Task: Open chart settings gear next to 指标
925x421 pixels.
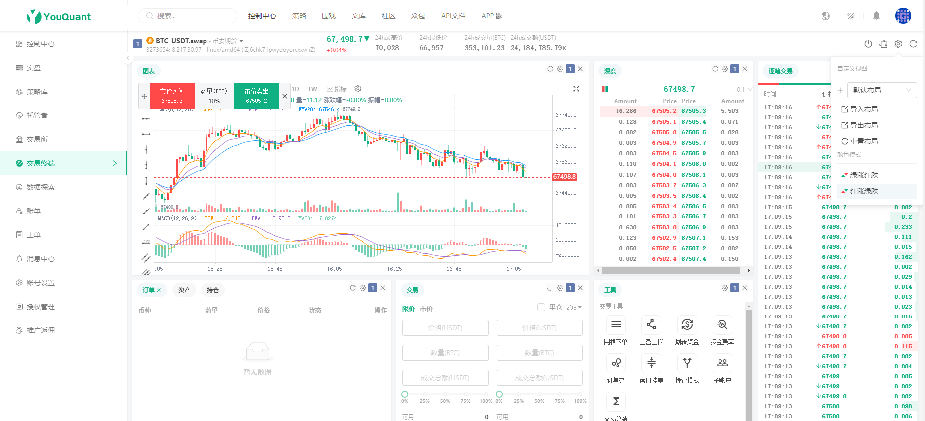Action: point(358,89)
